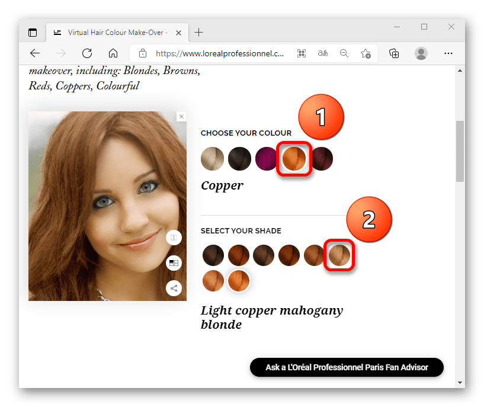The height and width of the screenshot is (407, 484).
Task: Open a new browser tab
Action: coord(199,32)
